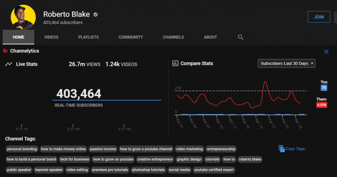This screenshot has width=337, height=177.
Task: Click the verified badge beside Roberto Blake
Action: pos(96,14)
